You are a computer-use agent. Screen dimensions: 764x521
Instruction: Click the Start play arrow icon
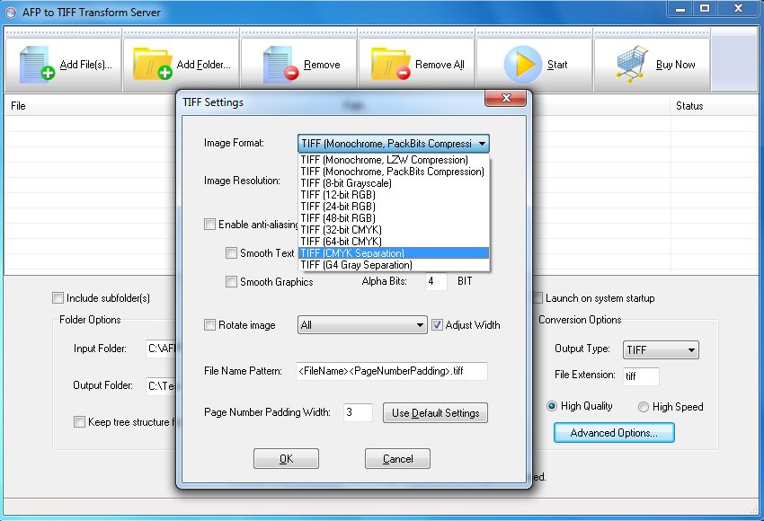522,65
